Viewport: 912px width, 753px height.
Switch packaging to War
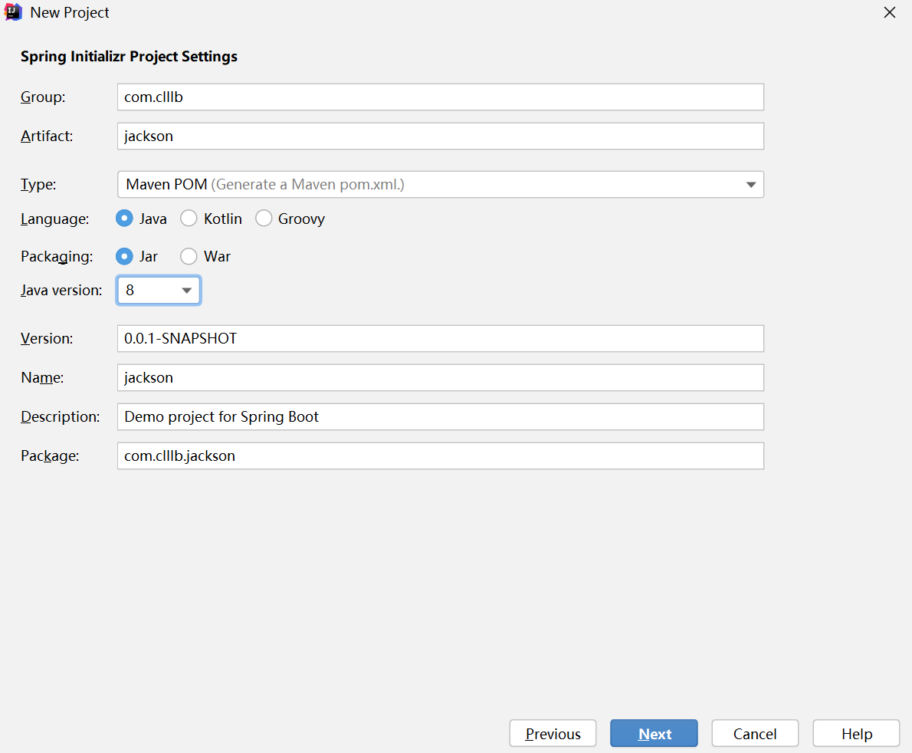(189, 256)
